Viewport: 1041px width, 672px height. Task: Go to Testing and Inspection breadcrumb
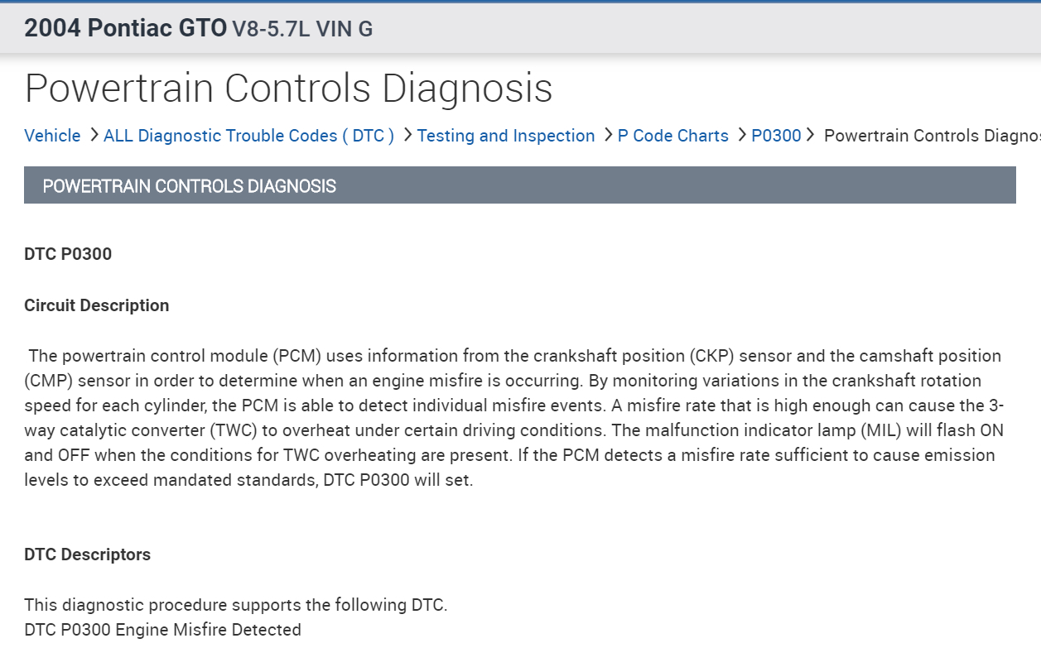[505, 136]
